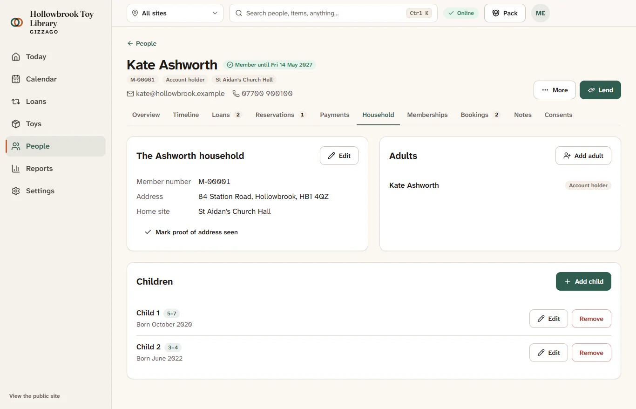Click the Online status badge

[461, 13]
